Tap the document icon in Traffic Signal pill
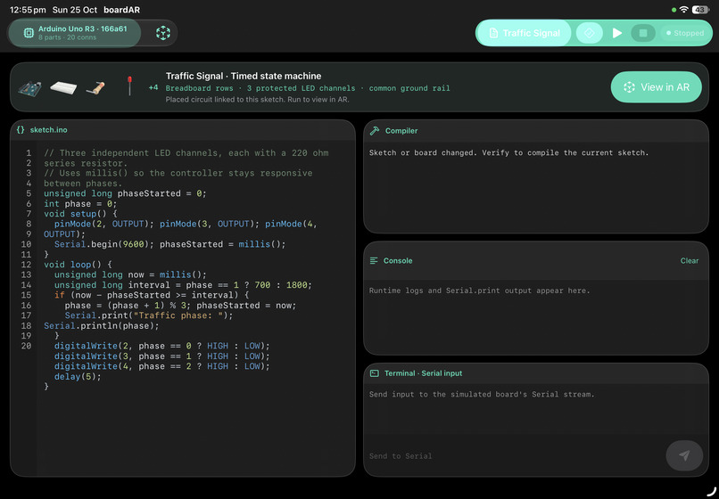 point(493,33)
